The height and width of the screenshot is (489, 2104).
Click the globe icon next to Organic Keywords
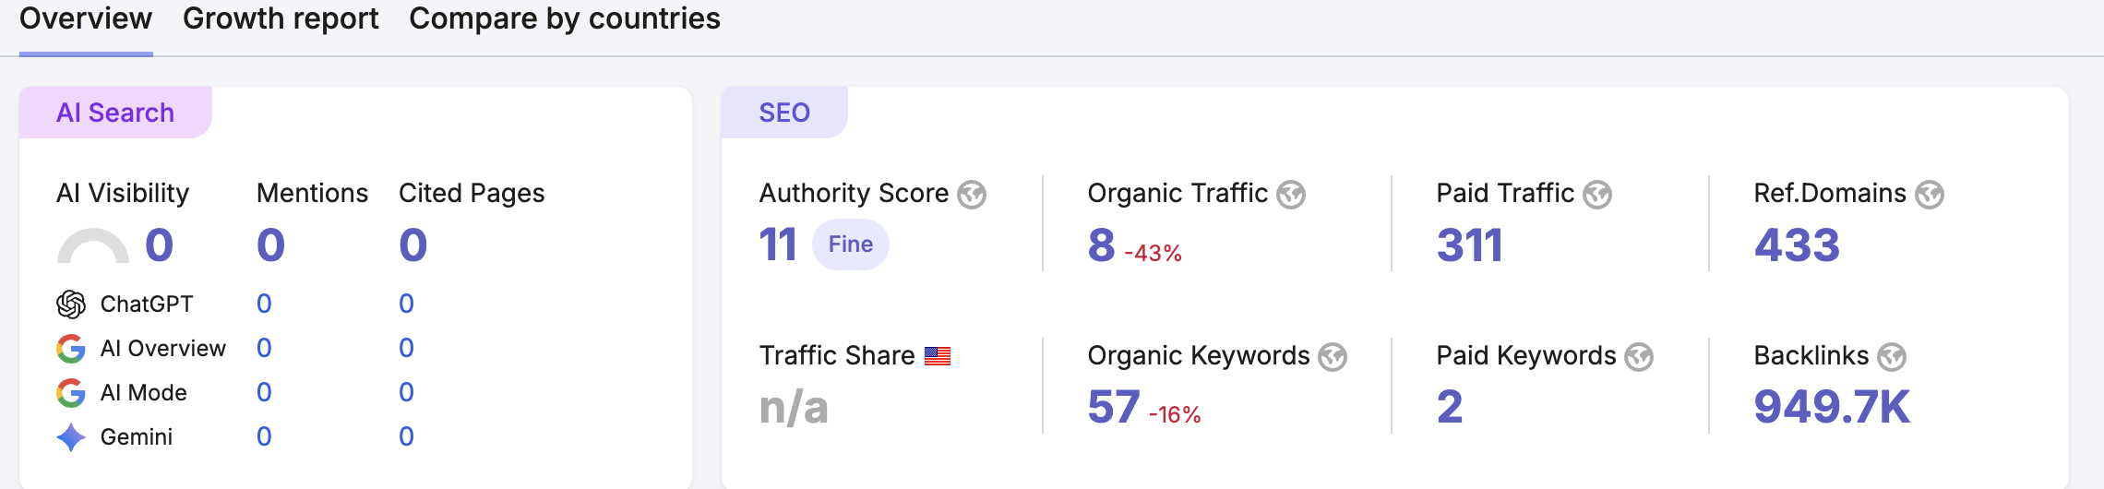1333,357
